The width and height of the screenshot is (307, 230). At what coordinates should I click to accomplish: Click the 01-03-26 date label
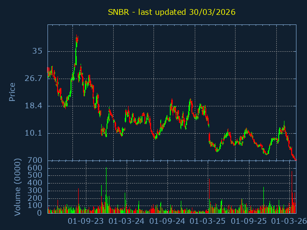[289, 221]
